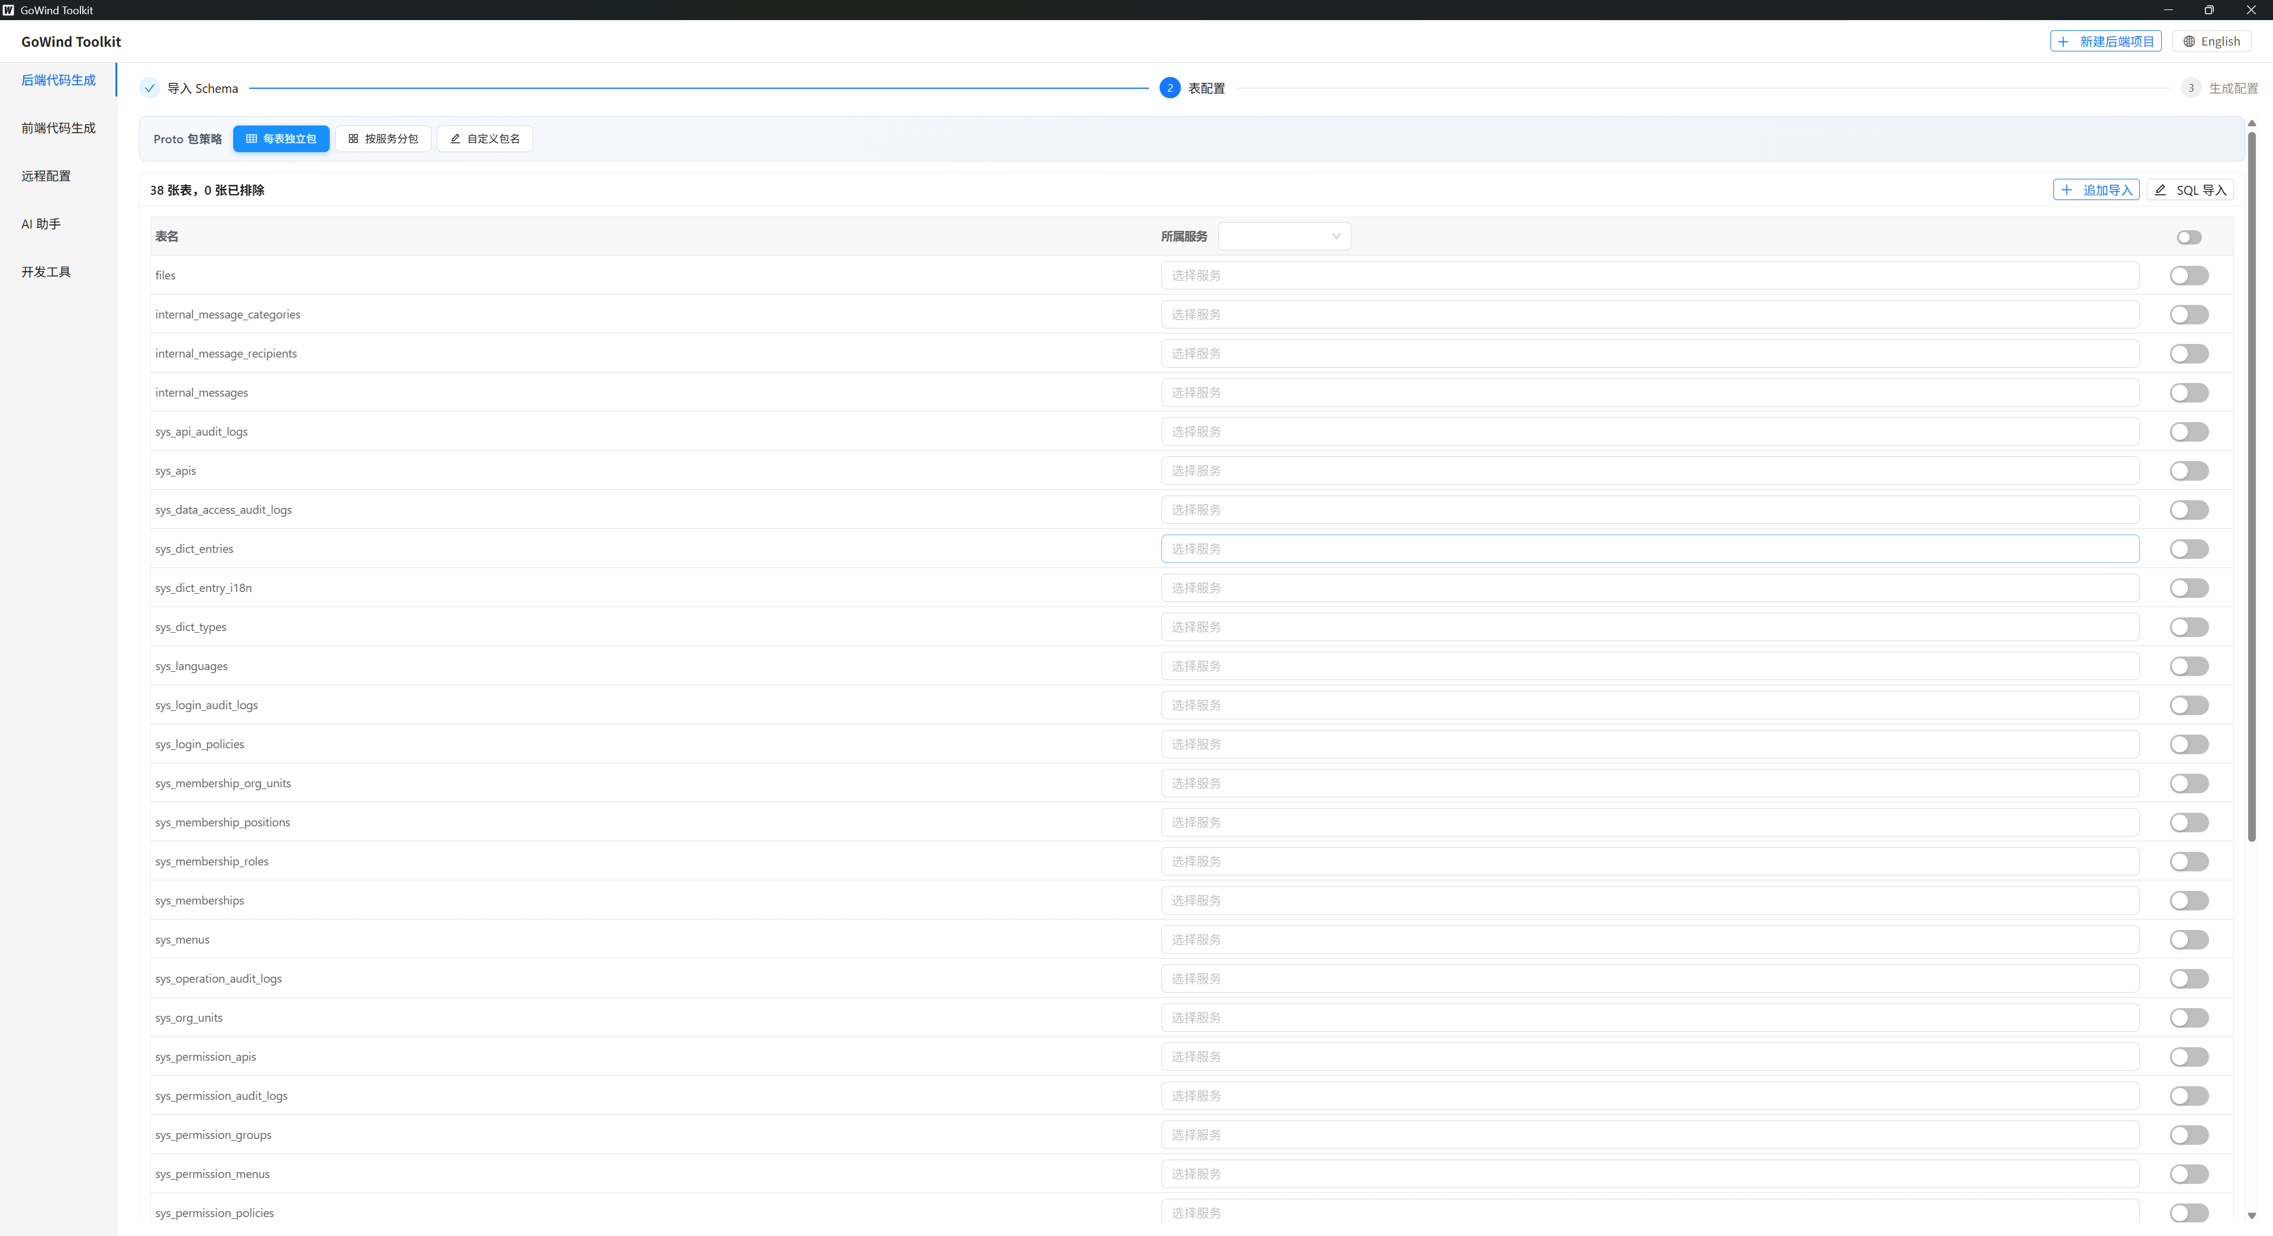Click the table icon in 每表独立包 button

(x=252, y=139)
